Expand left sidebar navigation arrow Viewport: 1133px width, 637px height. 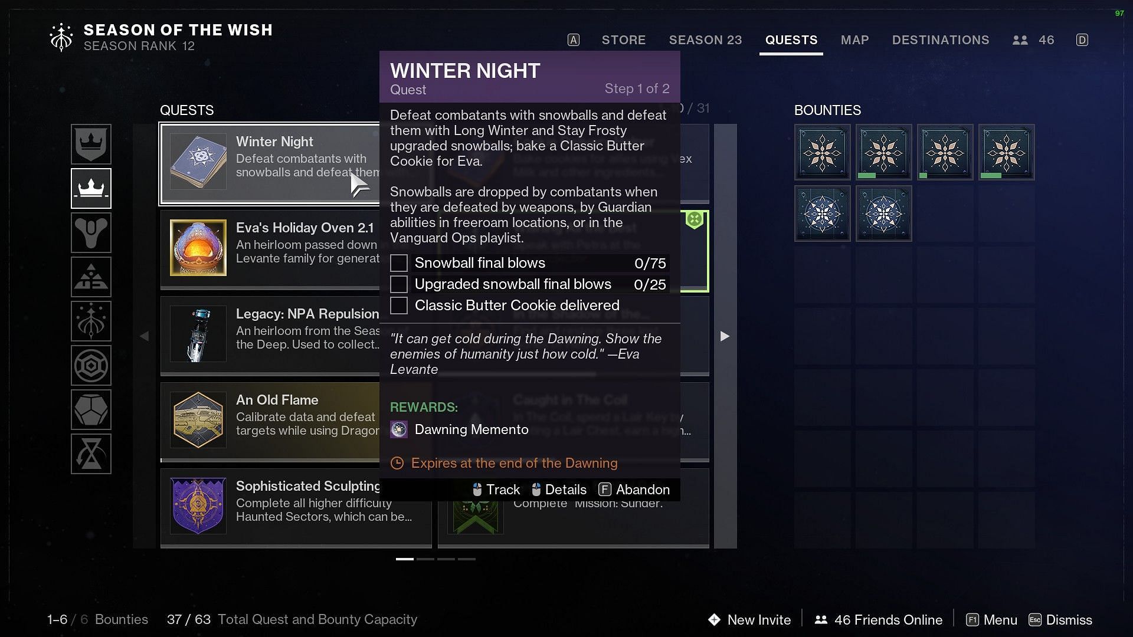(x=144, y=336)
